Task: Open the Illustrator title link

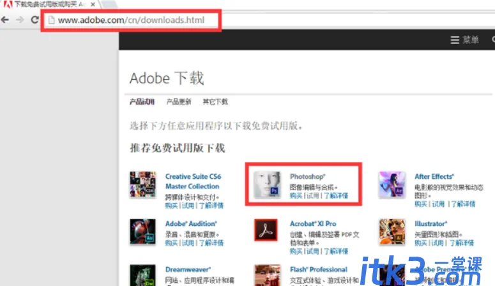Action: [x=431, y=223]
